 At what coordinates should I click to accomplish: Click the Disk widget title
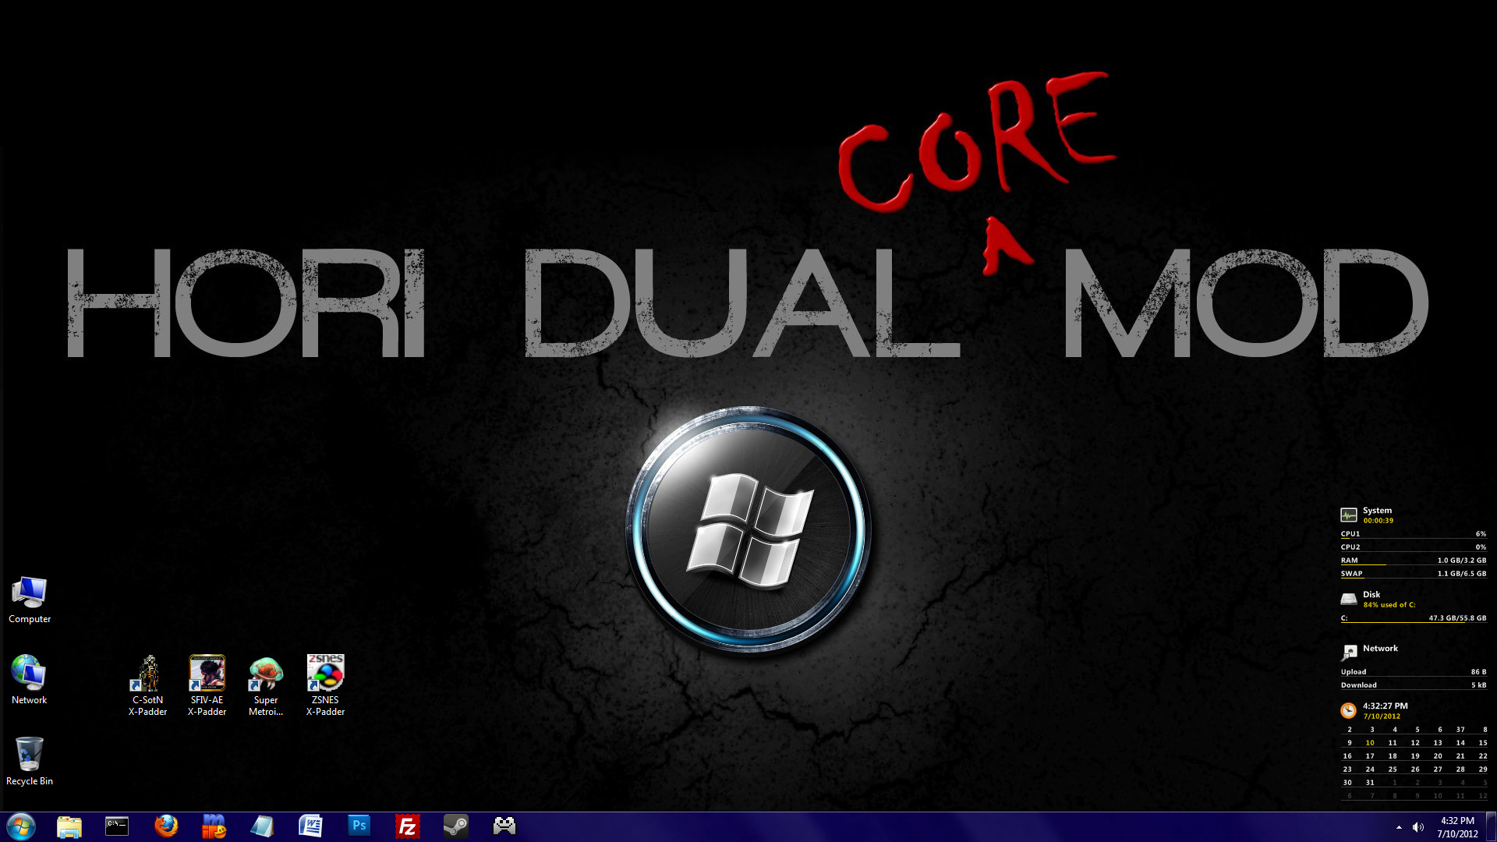coord(1371,595)
